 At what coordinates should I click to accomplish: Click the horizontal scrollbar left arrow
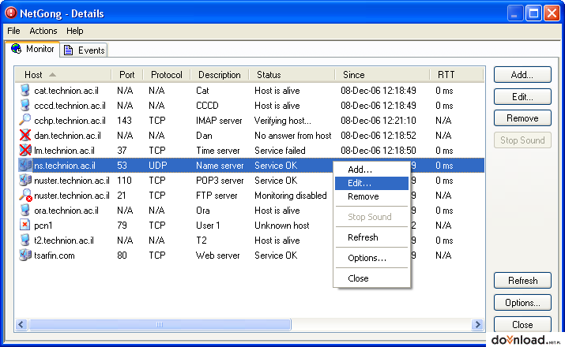pos(21,325)
